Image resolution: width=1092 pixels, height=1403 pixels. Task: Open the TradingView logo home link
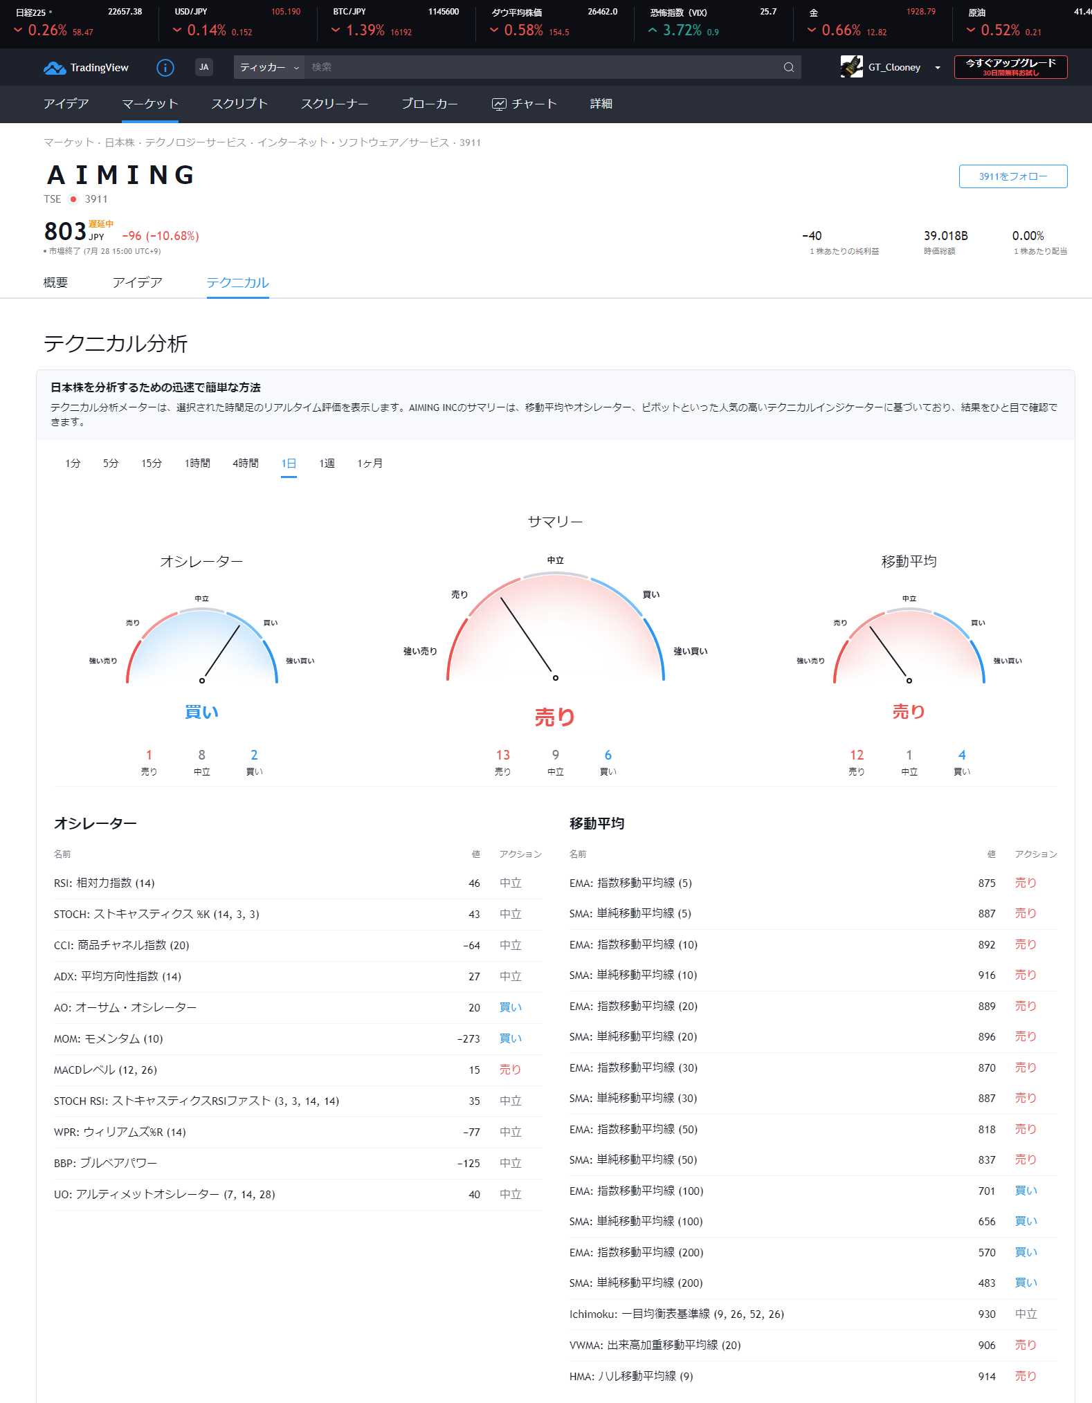click(86, 67)
